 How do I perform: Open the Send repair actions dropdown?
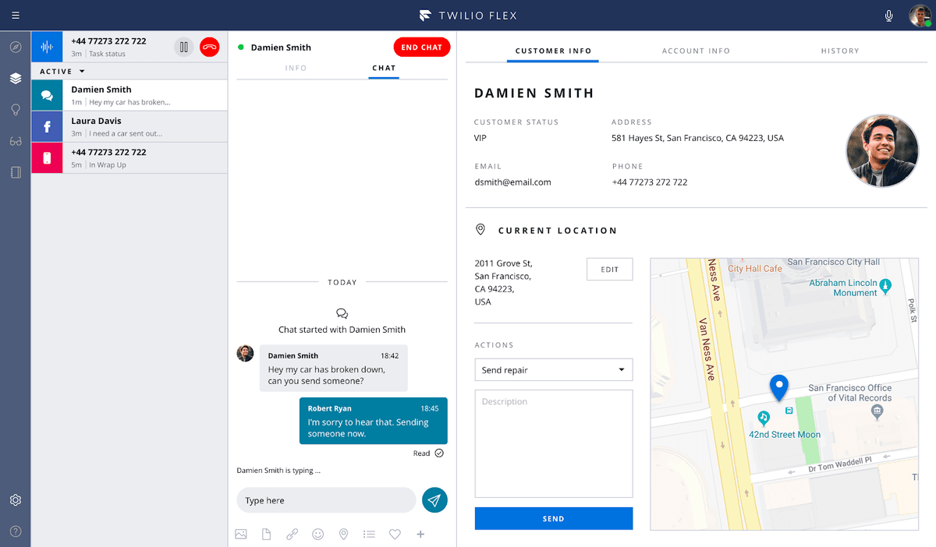(553, 369)
